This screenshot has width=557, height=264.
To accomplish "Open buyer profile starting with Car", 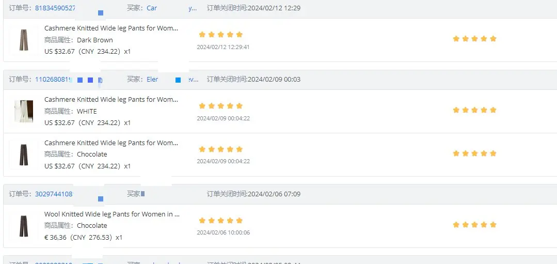I will (152, 8).
